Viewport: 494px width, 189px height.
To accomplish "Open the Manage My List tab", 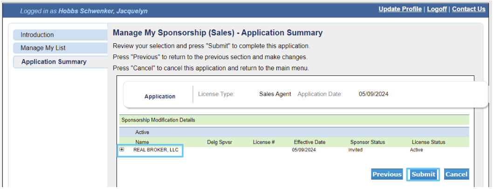I will click(x=60, y=48).
